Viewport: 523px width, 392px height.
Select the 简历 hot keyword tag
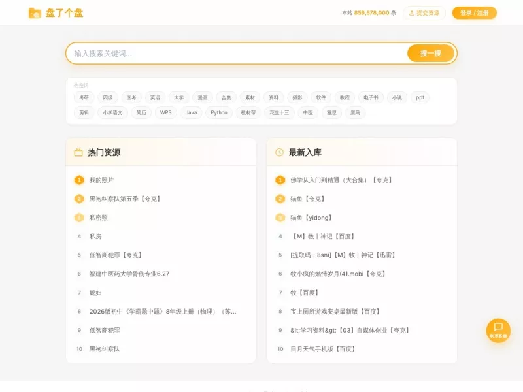pos(141,112)
